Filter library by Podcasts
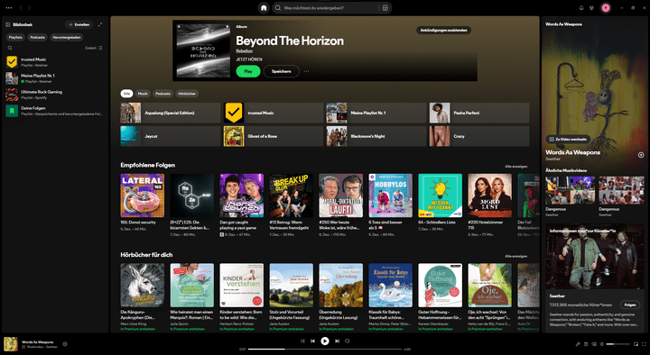 tap(37, 37)
